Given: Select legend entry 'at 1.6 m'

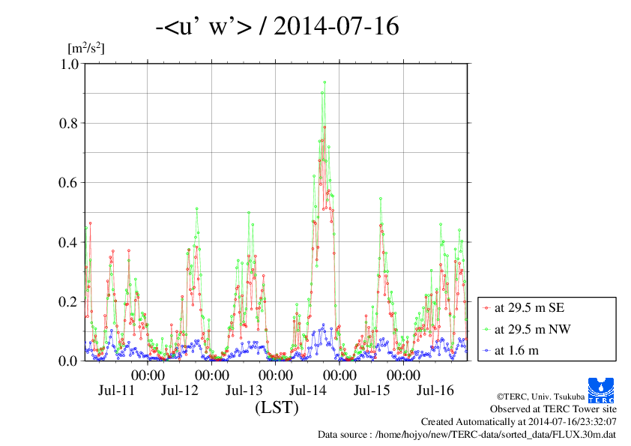Looking at the screenshot, I should coord(516,351).
